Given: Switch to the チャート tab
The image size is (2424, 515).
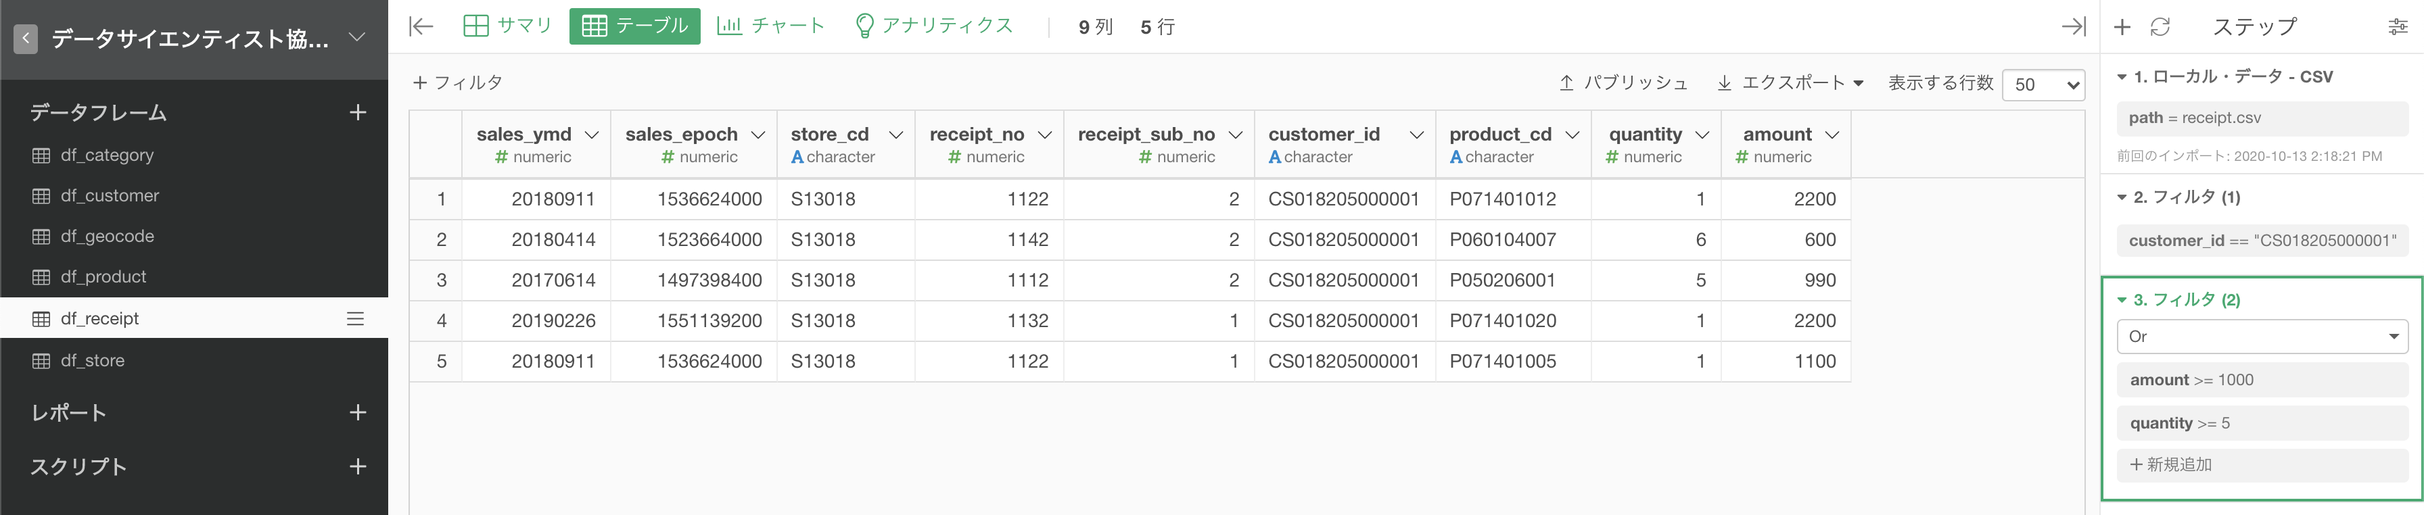Looking at the screenshot, I should click(770, 26).
